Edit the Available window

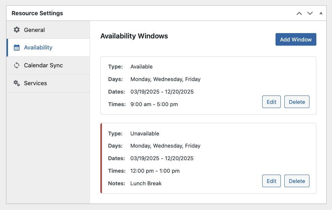coord(271,102)
